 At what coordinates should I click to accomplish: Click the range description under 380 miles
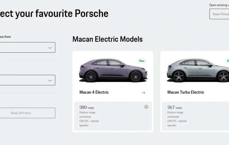[x=89, y=119]
